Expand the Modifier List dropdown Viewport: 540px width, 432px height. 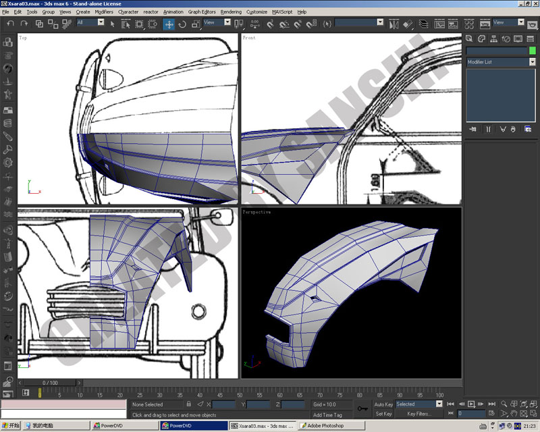501,62
